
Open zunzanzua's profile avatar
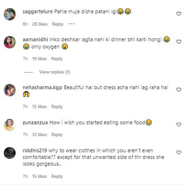pos(9,125)
